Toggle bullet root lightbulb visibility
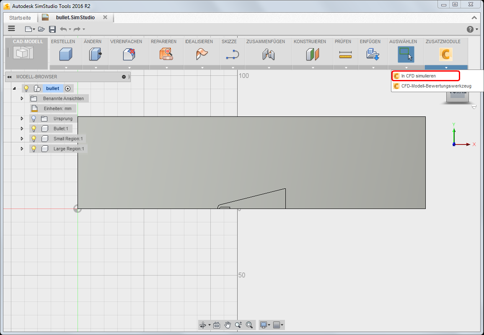Viewport: 484px width, 335px height. [x=26, y=88]
